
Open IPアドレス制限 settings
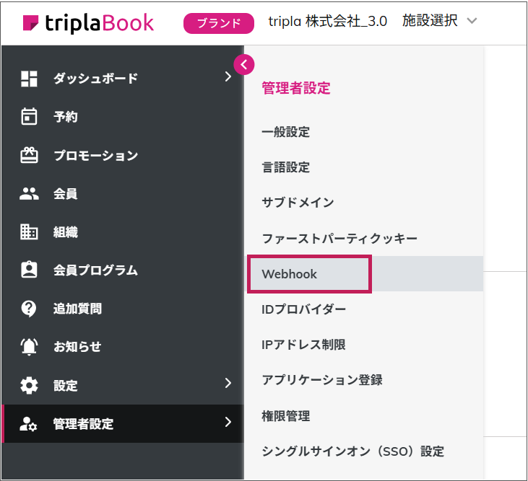point(303,345)
